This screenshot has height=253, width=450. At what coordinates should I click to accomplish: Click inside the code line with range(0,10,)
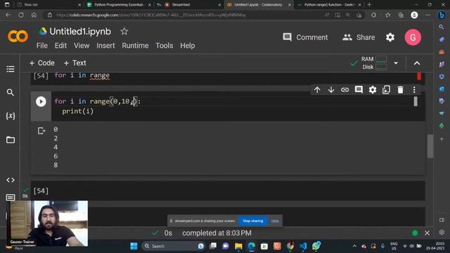pos(97,101)
